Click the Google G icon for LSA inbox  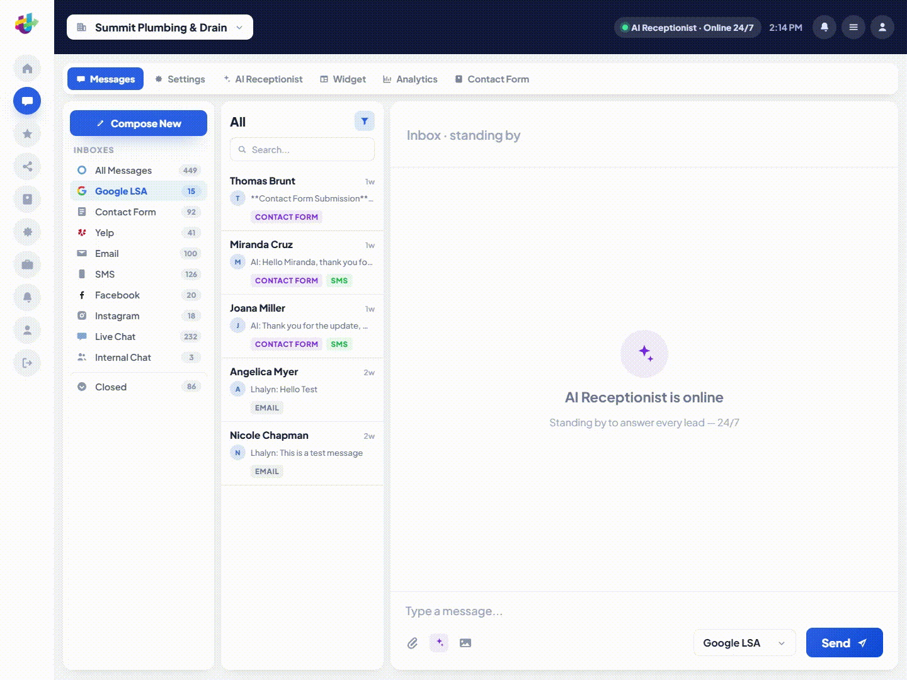tap(82, 191)
